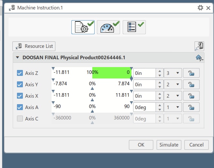The image size is (214, 168).
Task: Uncheck the Axis X checkbox
Action: click(20, 96)
